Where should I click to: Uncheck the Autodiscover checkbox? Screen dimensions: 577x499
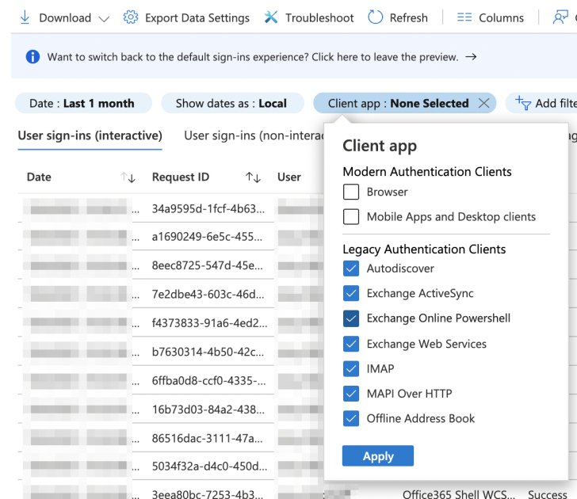coord(351,269)
